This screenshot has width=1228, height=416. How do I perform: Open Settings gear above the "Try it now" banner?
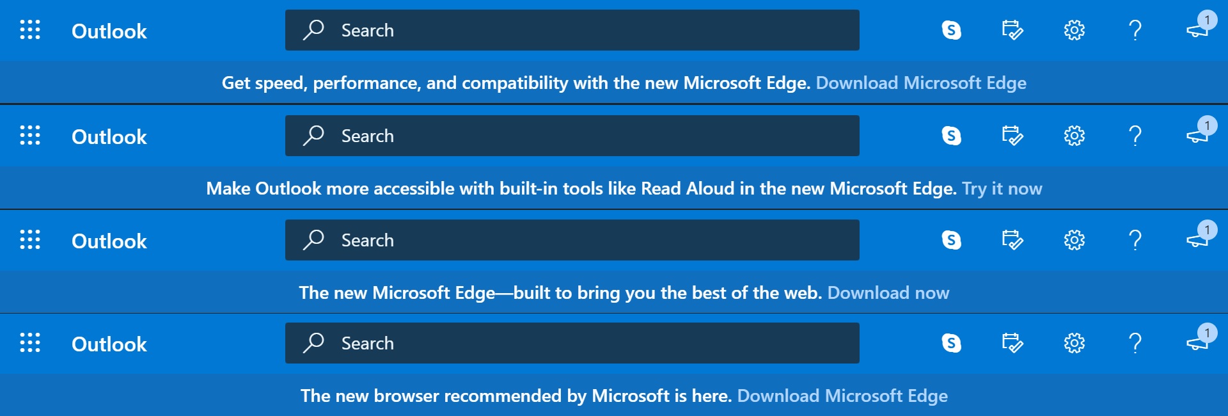click(1074, 136)
